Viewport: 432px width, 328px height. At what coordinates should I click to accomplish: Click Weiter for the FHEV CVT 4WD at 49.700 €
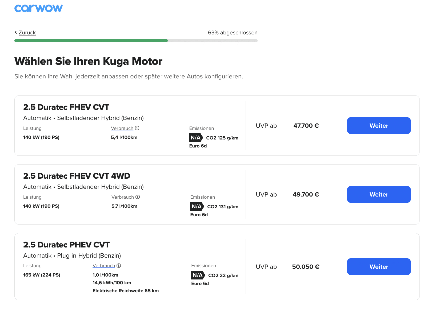click(379, 194)
